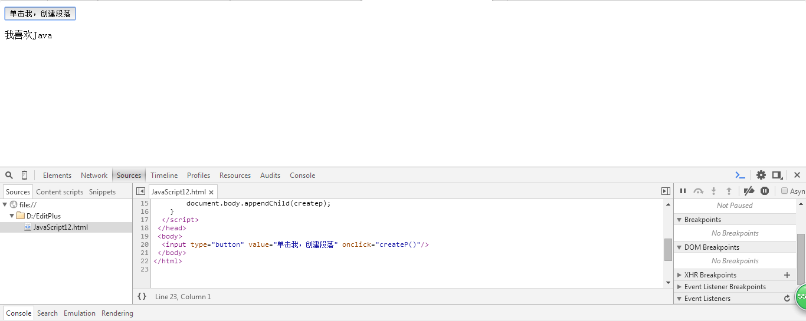Click the document.body.appendChild code line

[258, 203]
